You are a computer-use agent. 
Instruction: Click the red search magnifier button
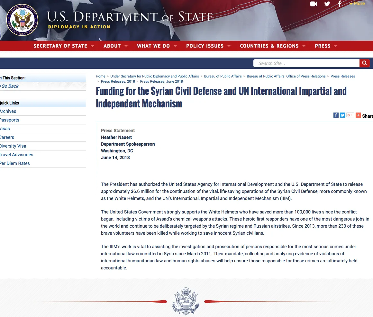pos(364,63)
